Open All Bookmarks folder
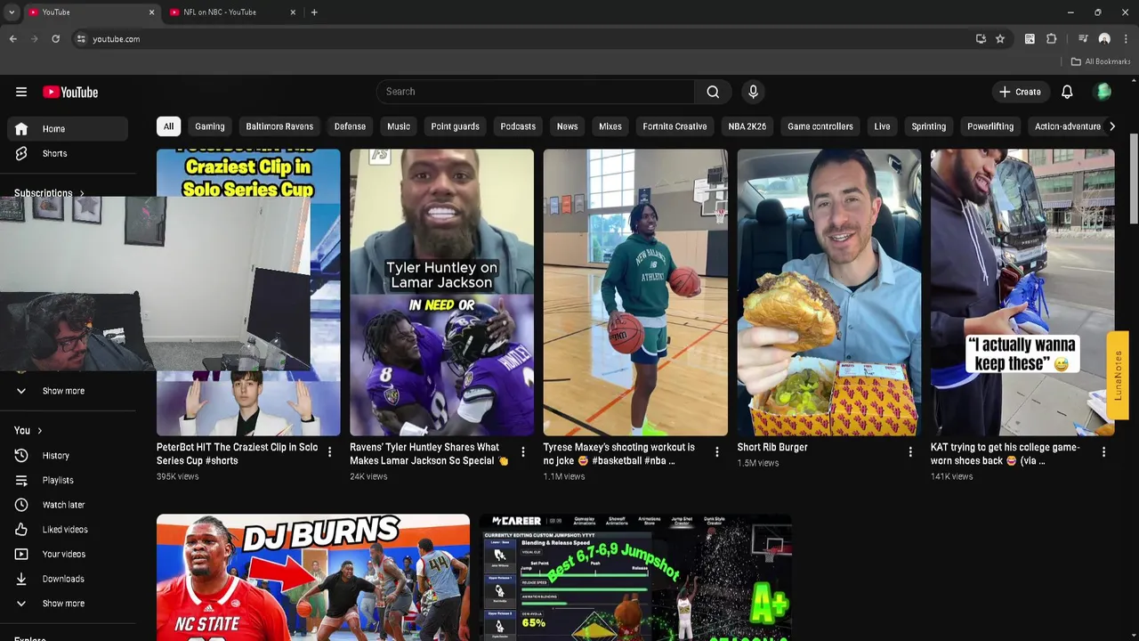This screenshot has width=1139, height=641. pos(1101,61)
